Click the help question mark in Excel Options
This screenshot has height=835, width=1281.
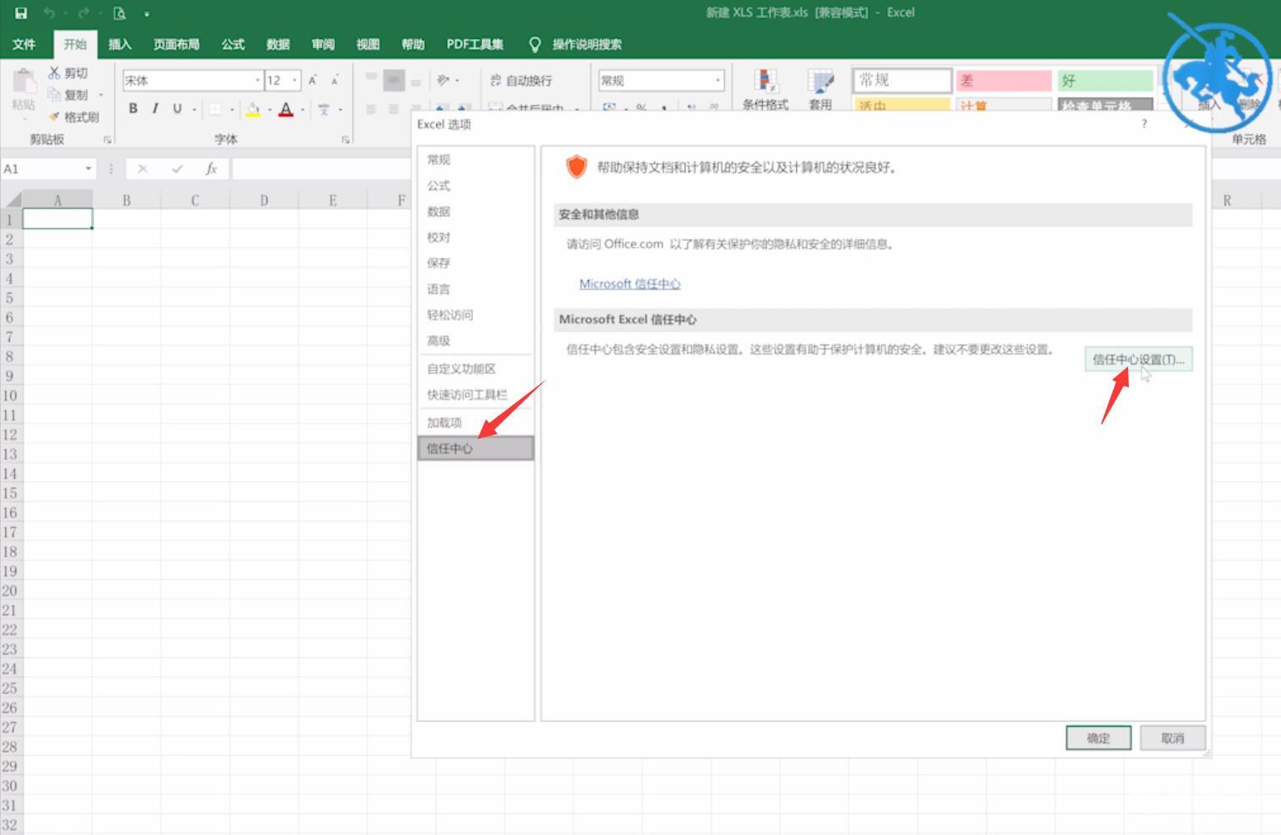click(x=1144, y=124)
